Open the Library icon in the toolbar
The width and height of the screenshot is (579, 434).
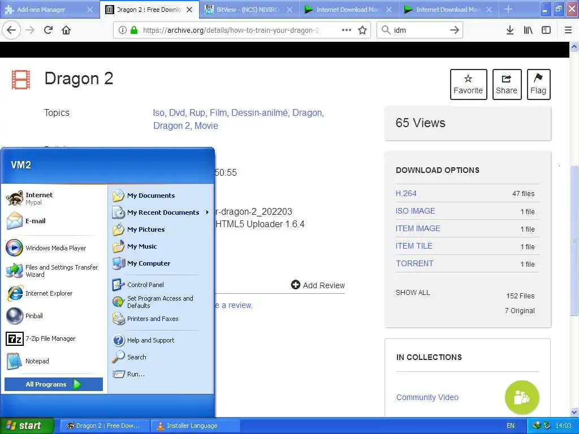tap(528, 30)
